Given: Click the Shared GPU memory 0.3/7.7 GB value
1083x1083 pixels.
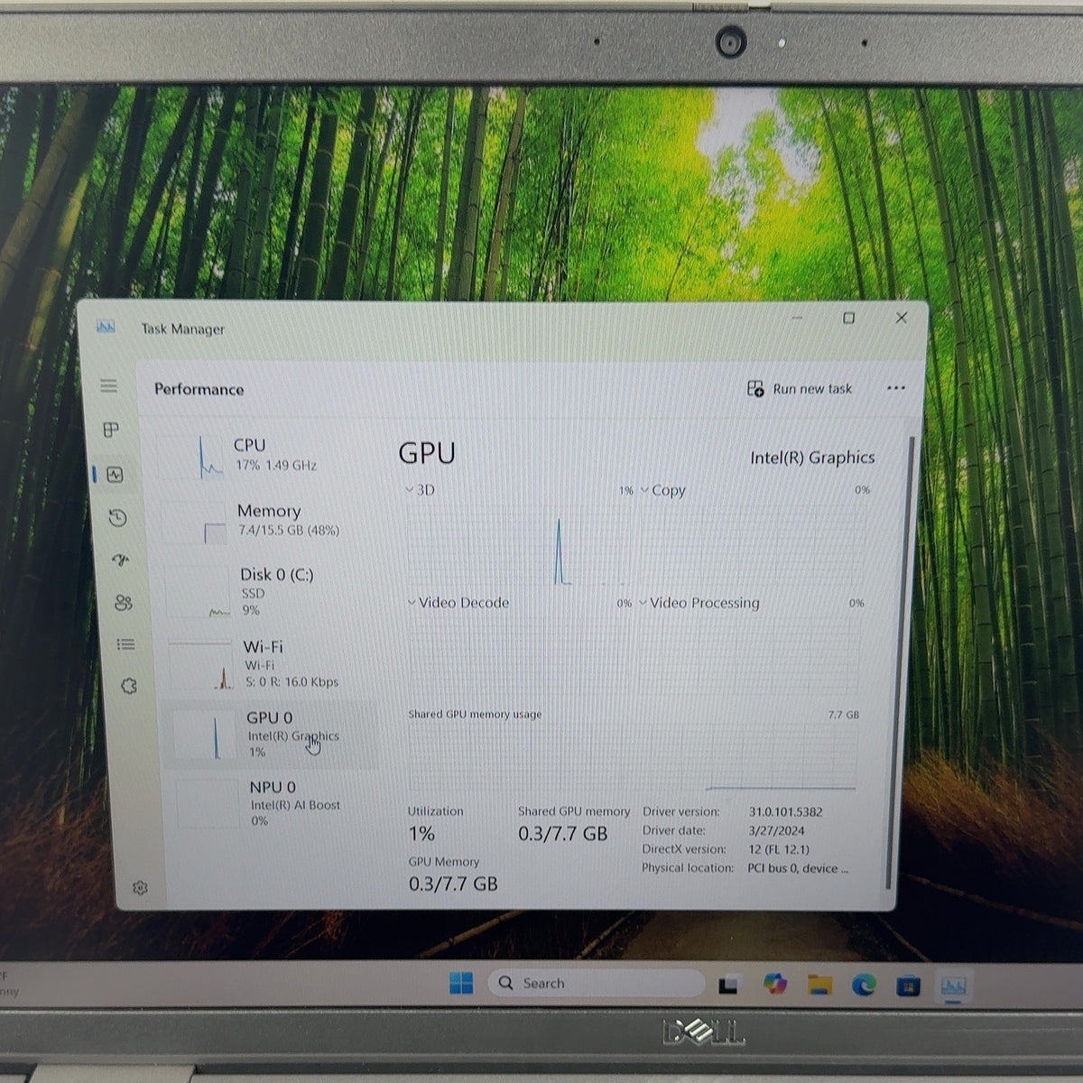Looking at the screenshot, I should click(562, 834).
